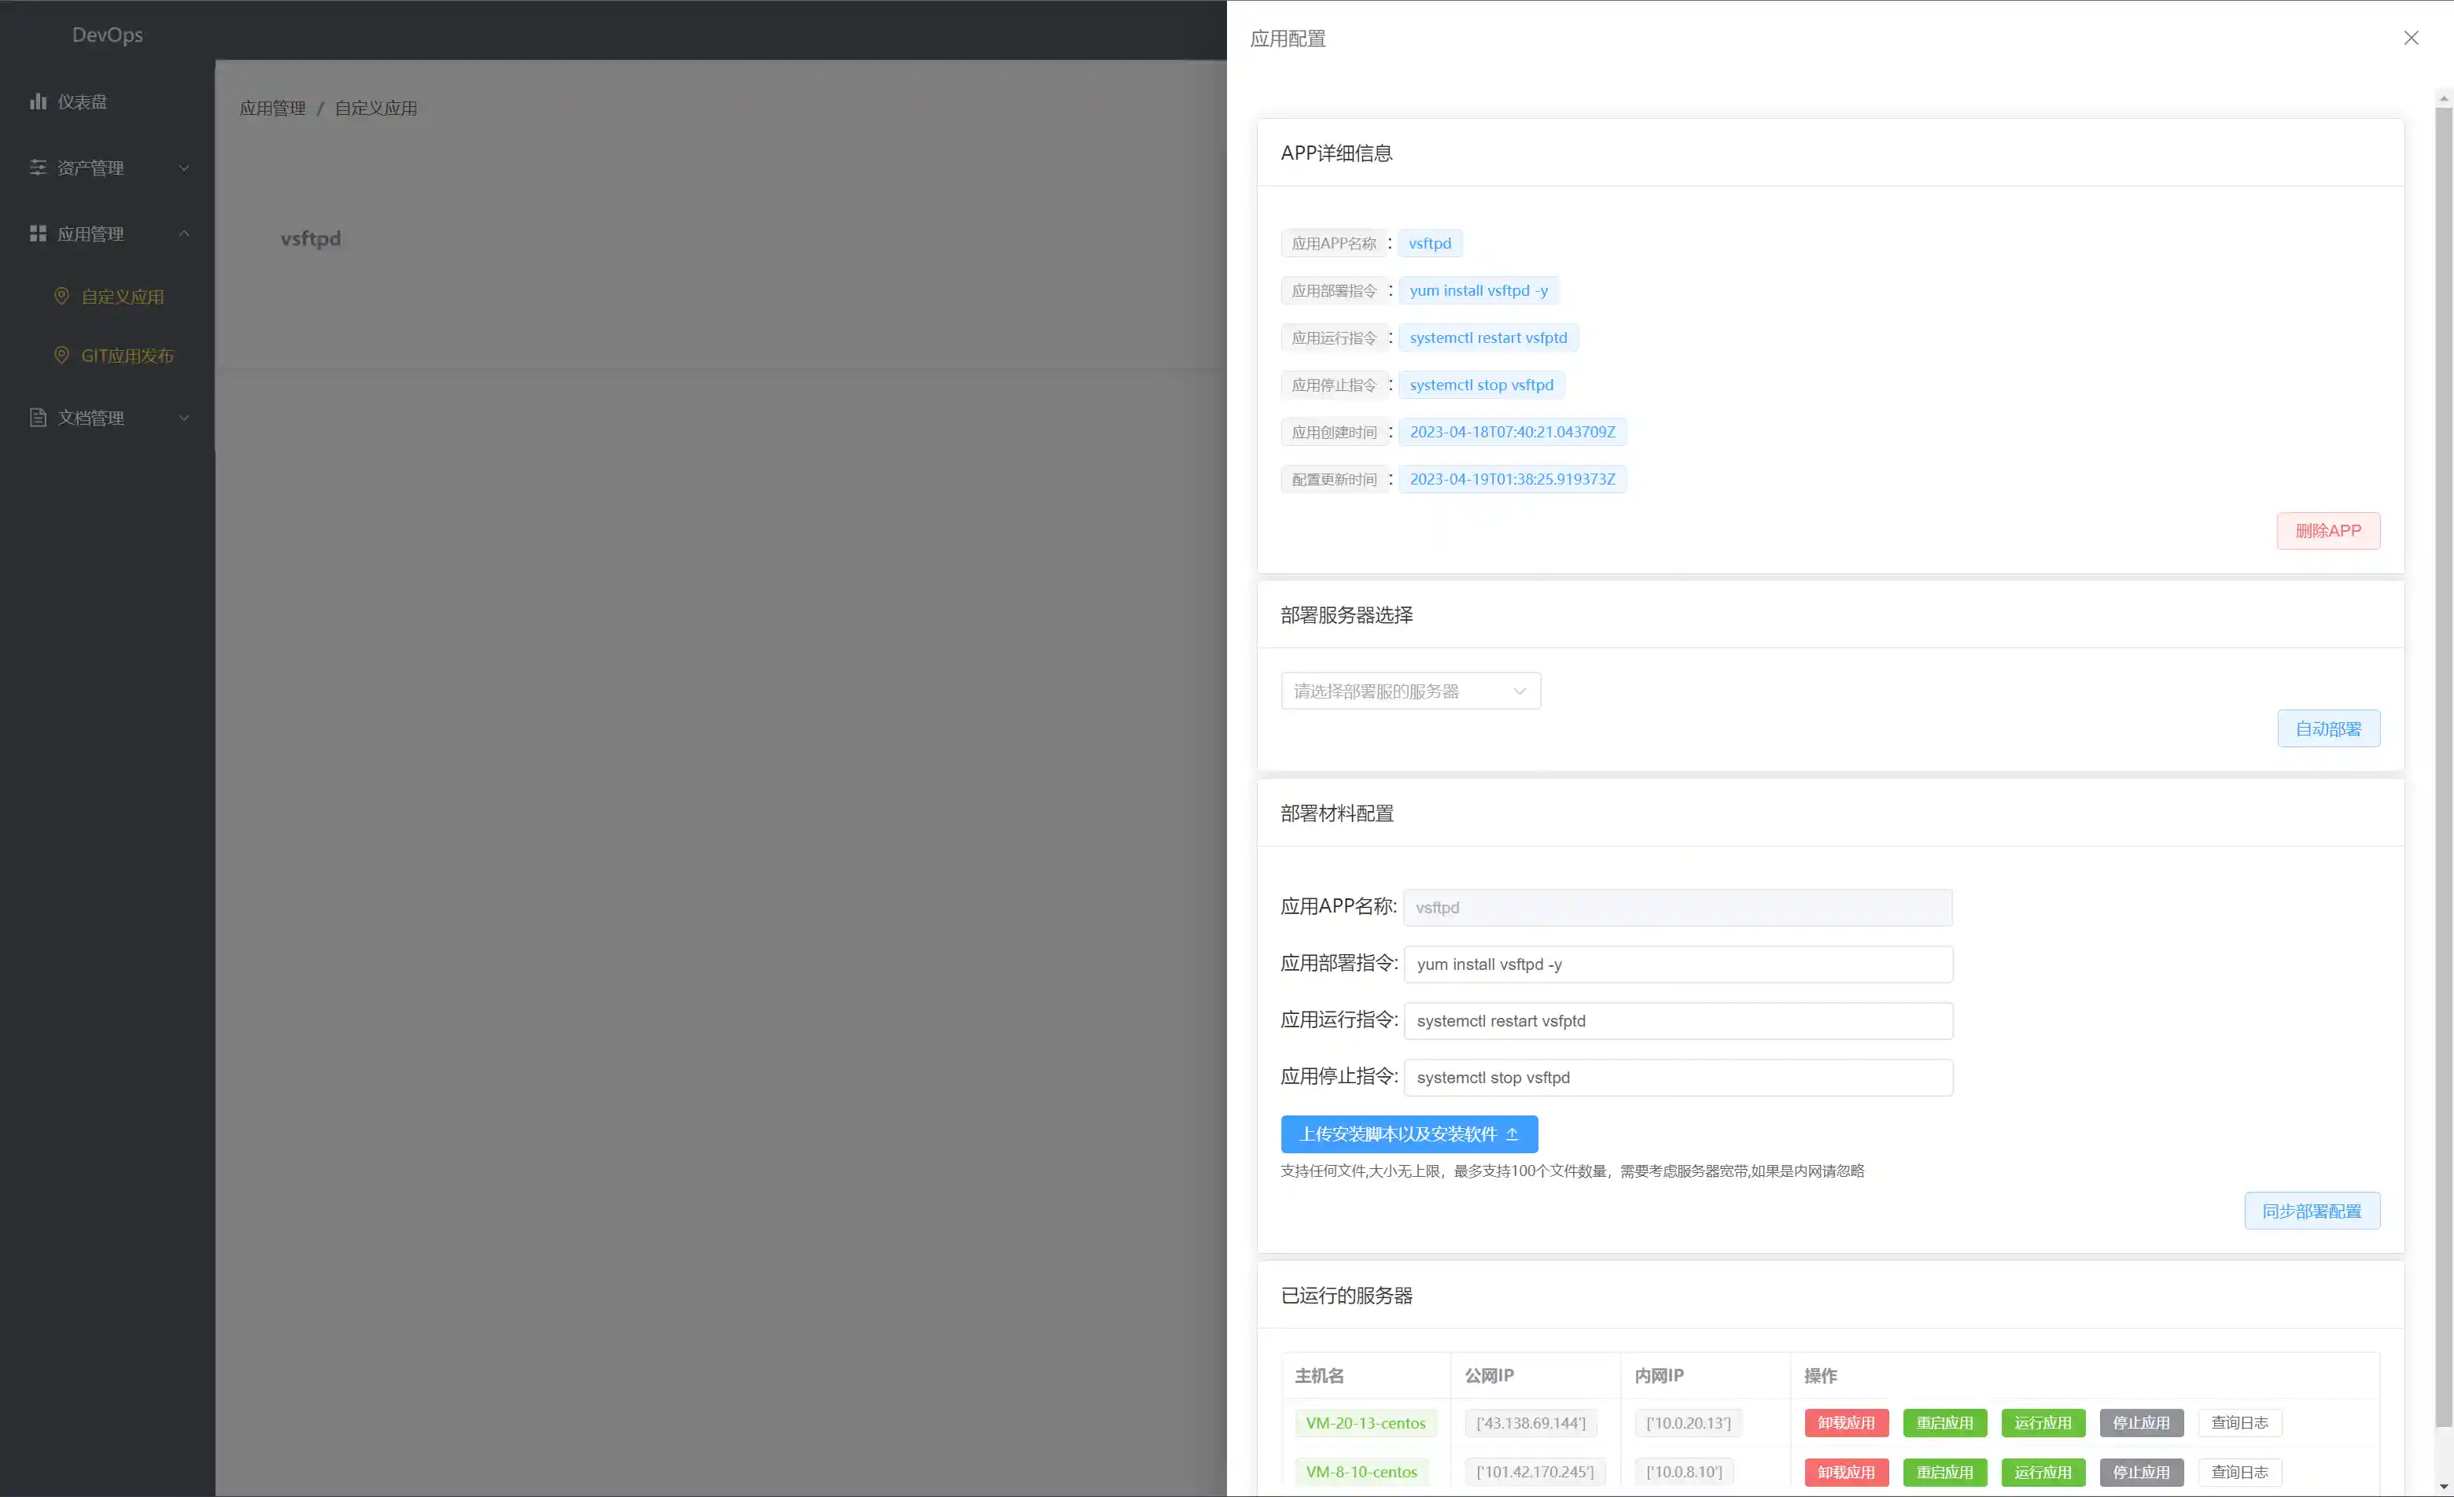The height and width of the screenshot is (1497, 2454).
Task: Click the 资产管理 sliders icon
Action: (38, 168)
